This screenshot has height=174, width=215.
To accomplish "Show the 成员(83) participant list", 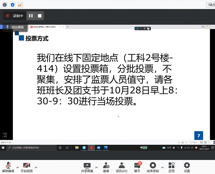I will 121,167.
